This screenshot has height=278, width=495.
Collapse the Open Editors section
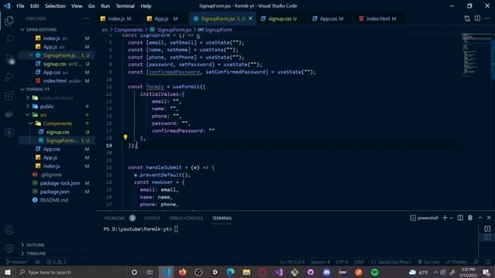22,29
